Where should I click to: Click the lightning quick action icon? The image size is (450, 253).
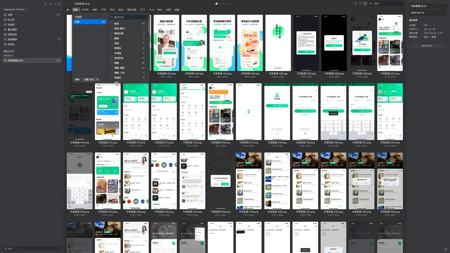tap(355, 4)
